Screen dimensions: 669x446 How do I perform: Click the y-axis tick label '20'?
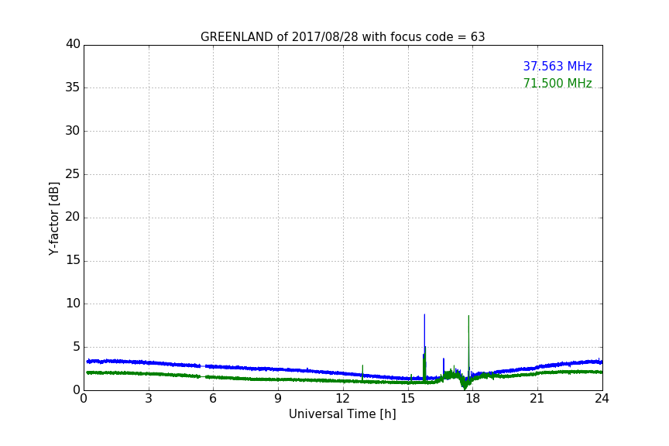[73, 217]
